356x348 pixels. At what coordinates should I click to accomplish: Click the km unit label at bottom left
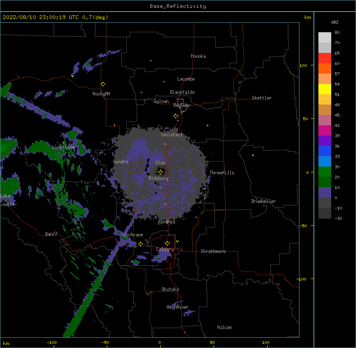click(6, 343)
